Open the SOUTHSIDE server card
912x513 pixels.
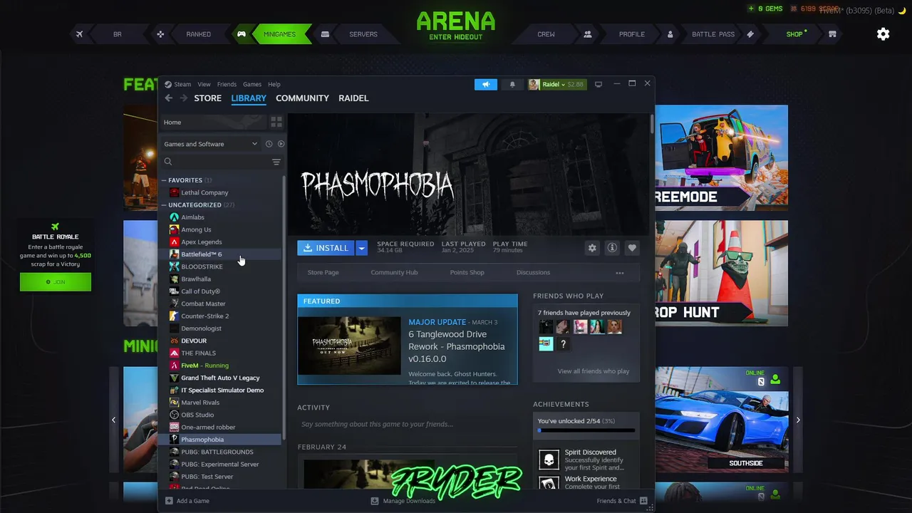point(722,420)
